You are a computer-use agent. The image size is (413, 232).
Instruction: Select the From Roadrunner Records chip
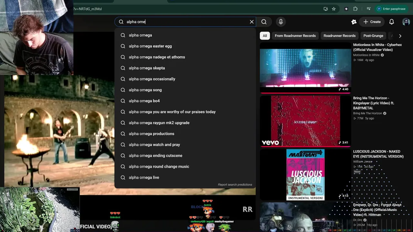295,36
